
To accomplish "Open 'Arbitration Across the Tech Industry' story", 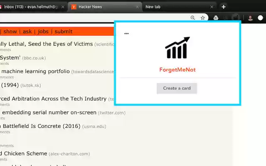I will pyautogui.click(x=53, y=99).
